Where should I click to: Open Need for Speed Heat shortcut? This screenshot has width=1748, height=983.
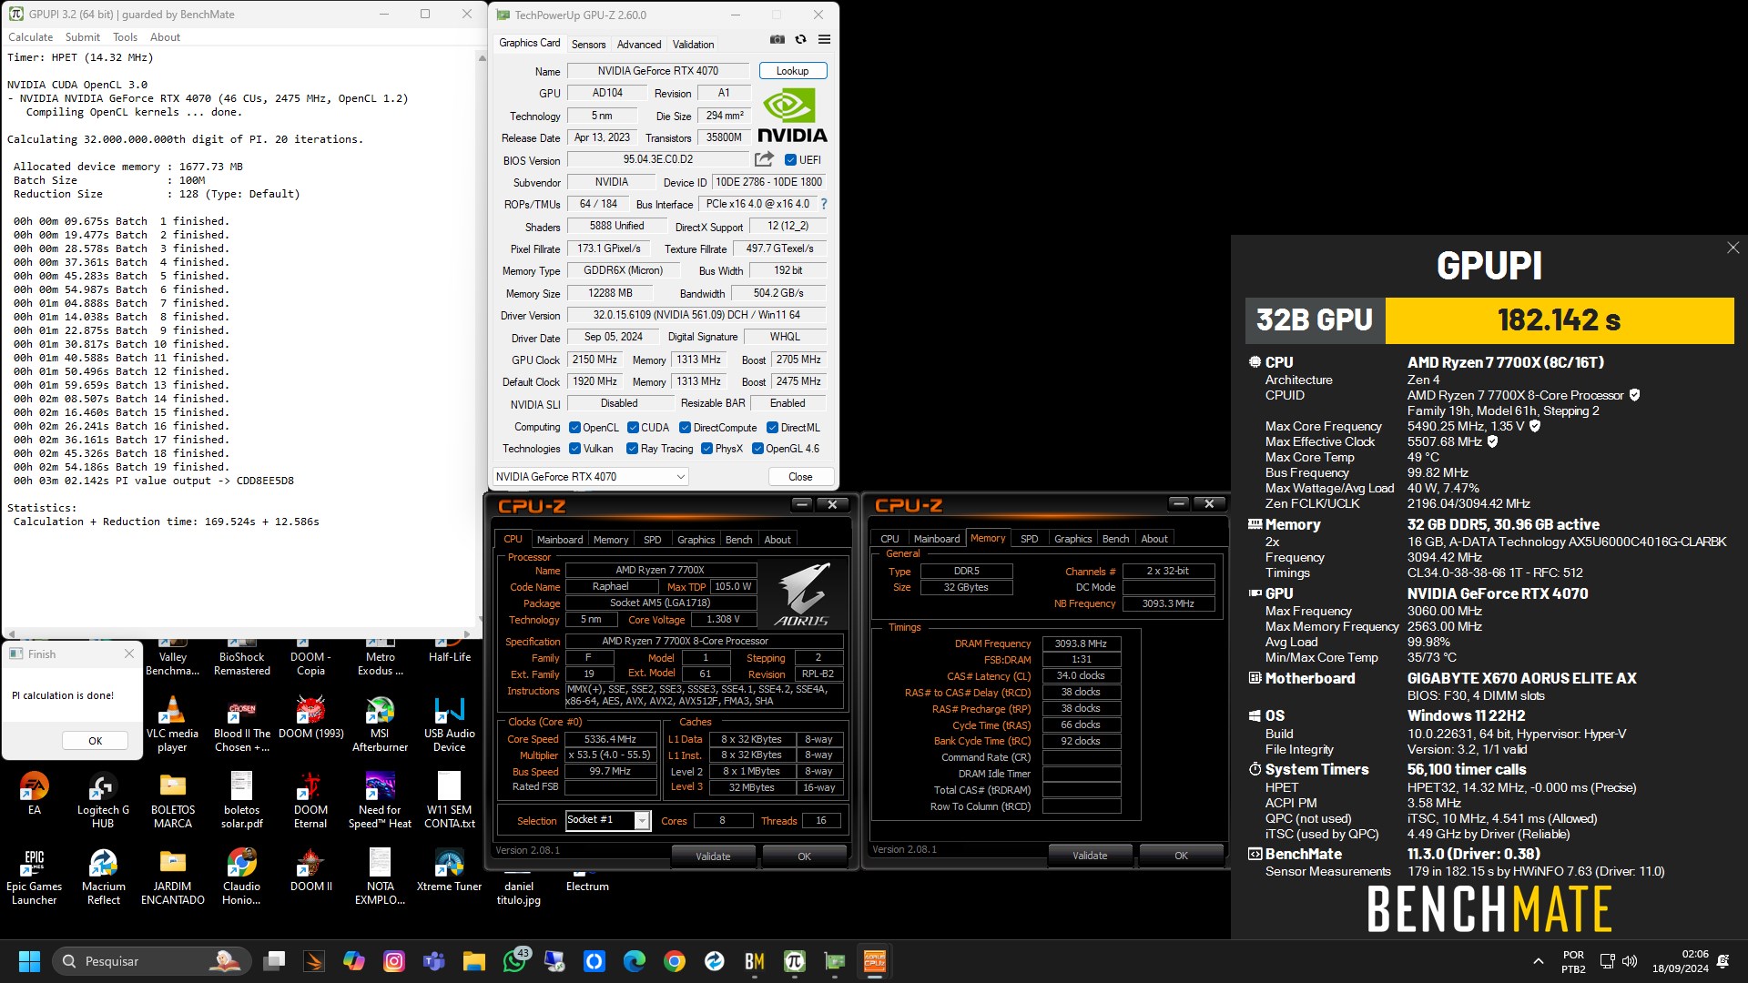380,801
